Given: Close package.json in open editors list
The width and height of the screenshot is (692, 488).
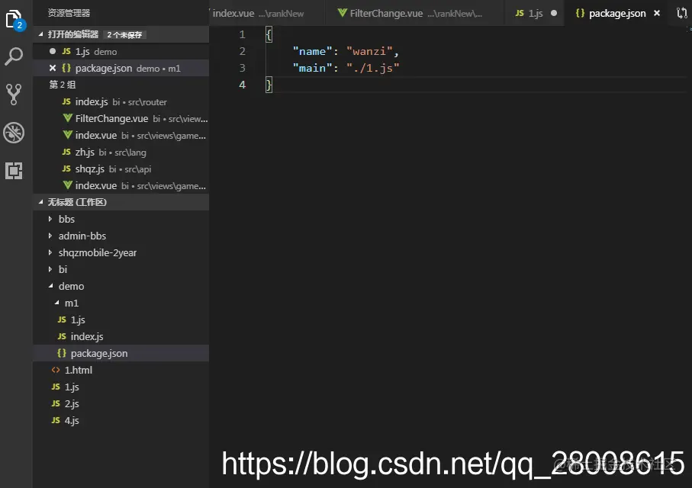Looking at the screenshot, I should tap(53, 68).
